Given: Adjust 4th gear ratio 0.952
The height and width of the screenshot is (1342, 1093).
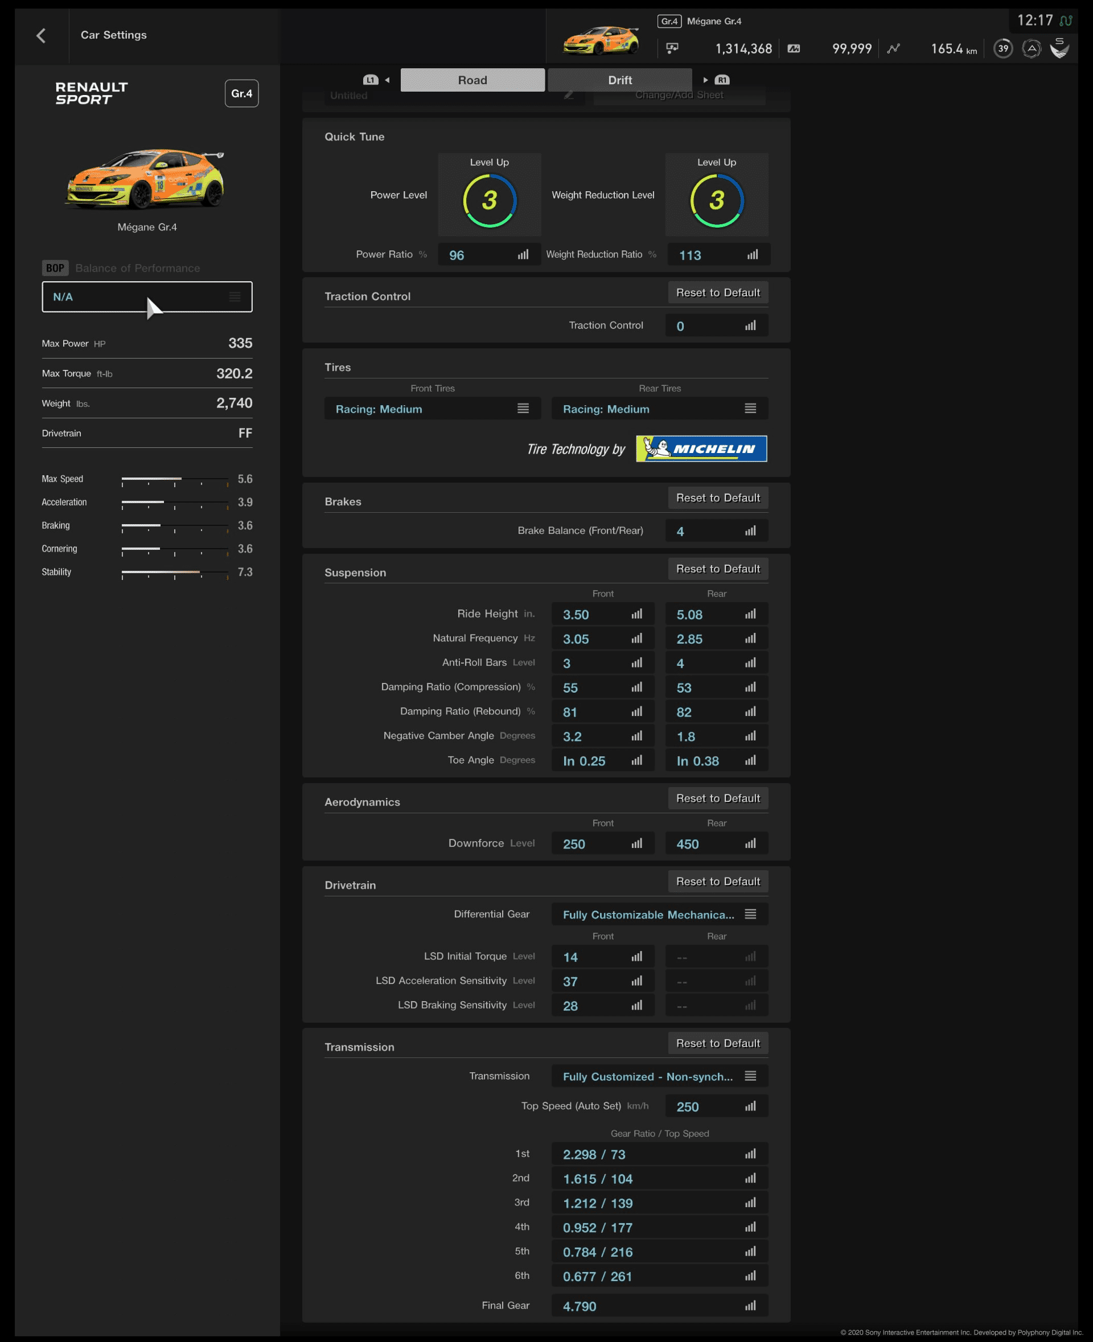Looking at the screenshot, I should (660, 1227).
